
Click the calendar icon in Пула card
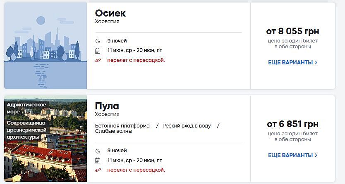[x=98, y=160]
